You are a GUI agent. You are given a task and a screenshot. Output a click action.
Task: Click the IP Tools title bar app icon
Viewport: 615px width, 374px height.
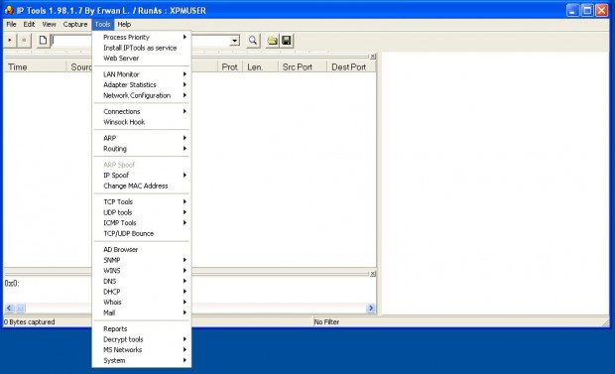(x=9, y=10)
